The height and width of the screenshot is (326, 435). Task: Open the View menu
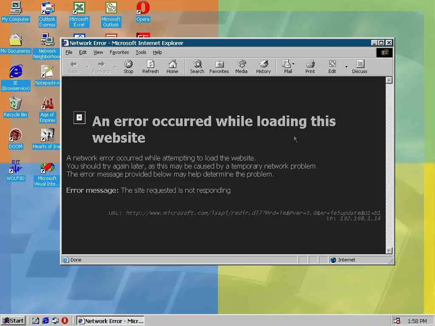pyautogui.click(x=98, y=52)
